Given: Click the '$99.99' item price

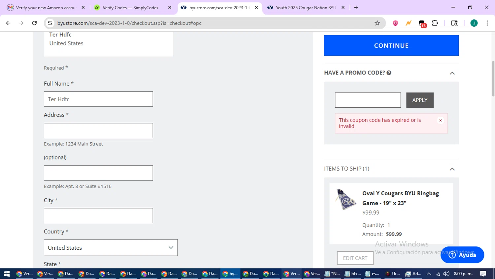Looking at the screenshot, I should [x=371, y=213].
